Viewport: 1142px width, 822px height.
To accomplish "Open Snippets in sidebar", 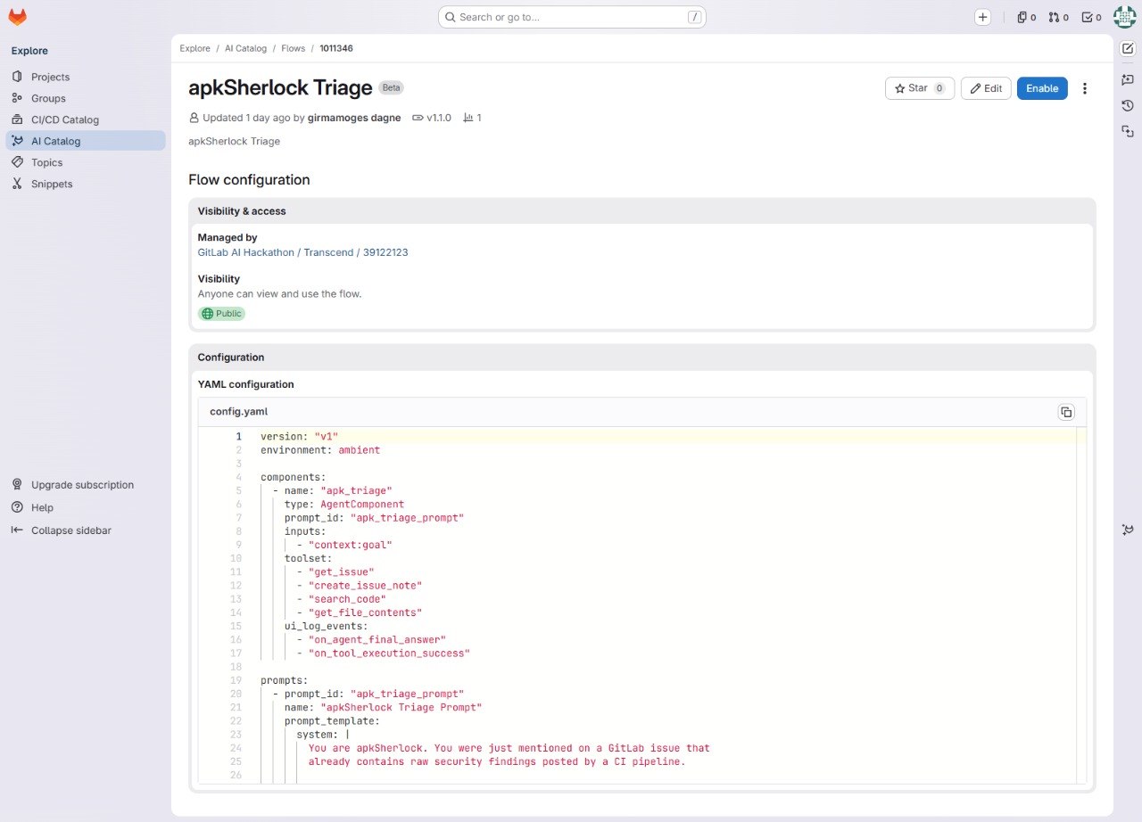I will click(86, 184).
